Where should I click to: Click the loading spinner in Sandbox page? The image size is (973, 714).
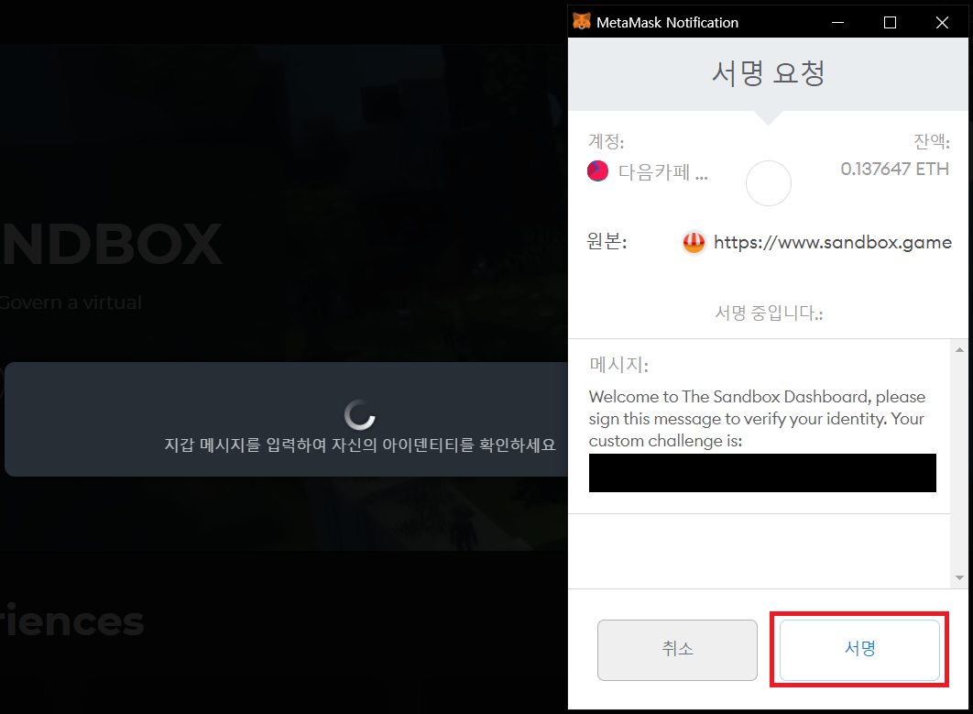pos(360,414)
